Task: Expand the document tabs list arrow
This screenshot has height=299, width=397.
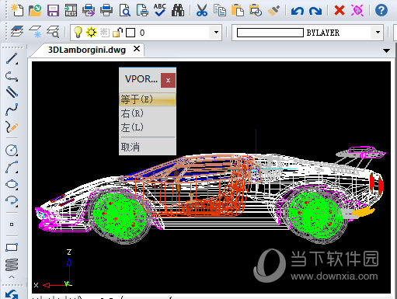Action: (386, 50)
